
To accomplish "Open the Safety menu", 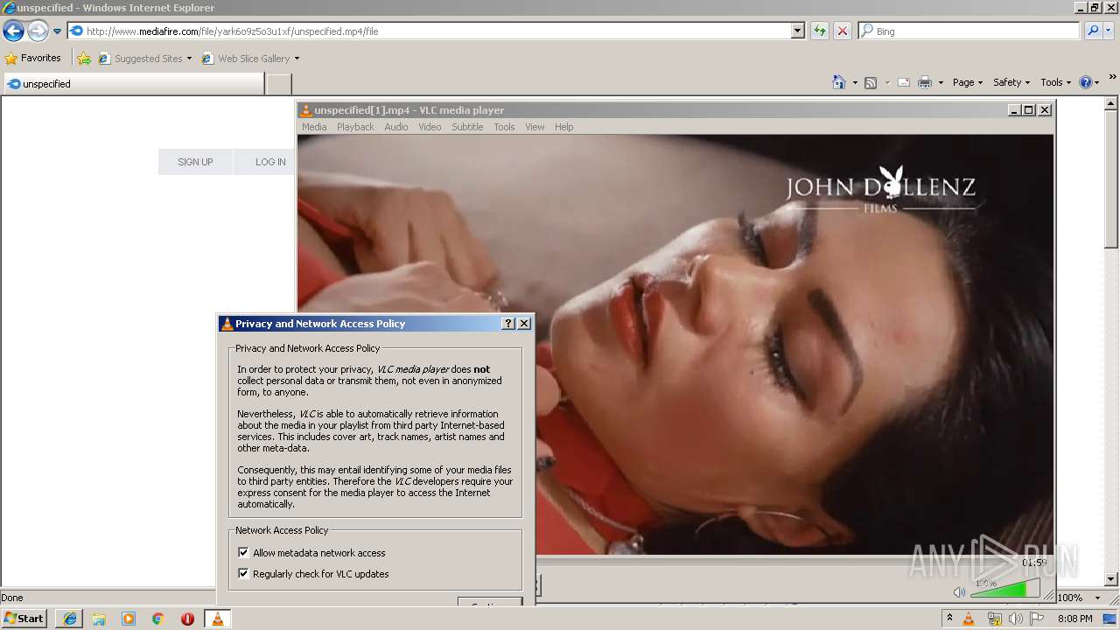I will click(1011, 82).
